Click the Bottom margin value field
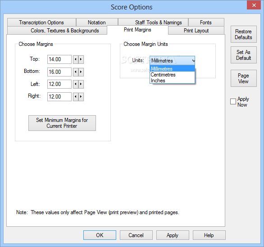Image resolution: width=264 pixels, height=247 pixels. click(x=59, y=72)
